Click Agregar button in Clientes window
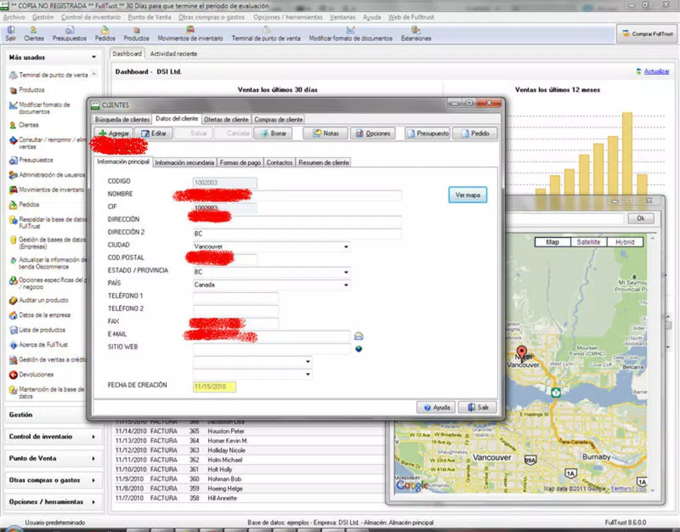Screen dimensions: 680x532 click(114, 134)
